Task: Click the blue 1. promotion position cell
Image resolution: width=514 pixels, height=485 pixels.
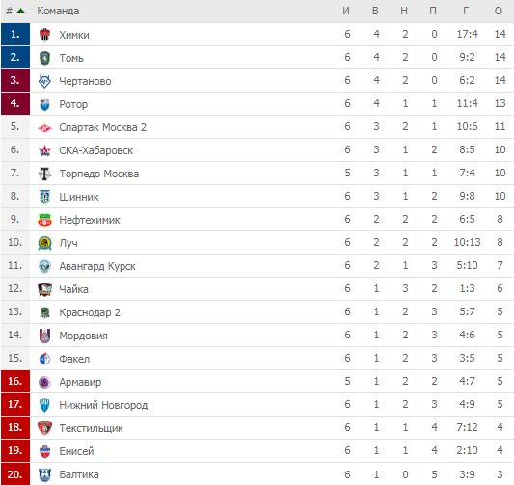Action: pos(15,34)
